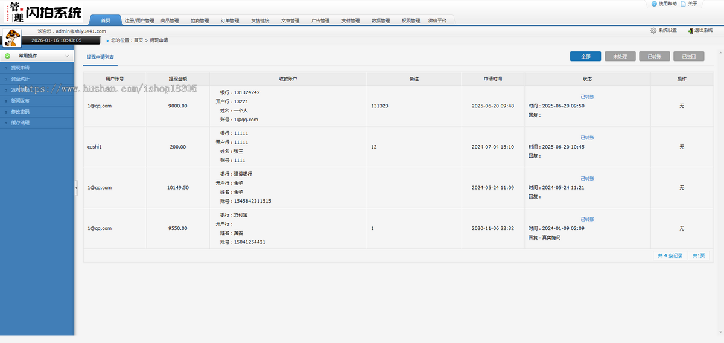The image size is (724, 343).
Task: Click the 提现金额 column header
Action: click(x=178, y=79)
